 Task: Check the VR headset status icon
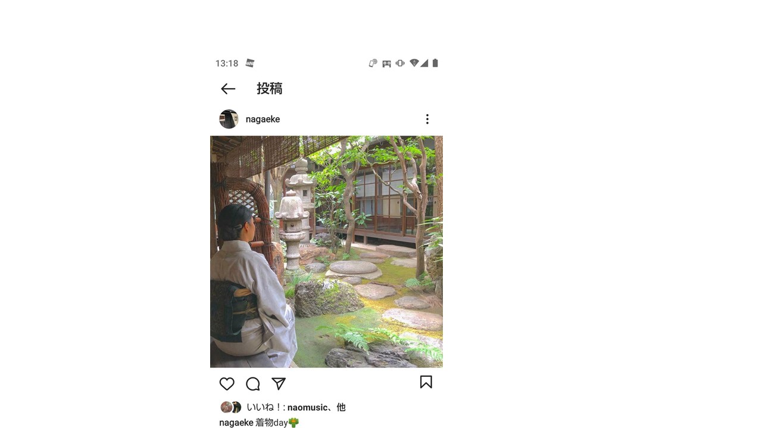point(386,64)
